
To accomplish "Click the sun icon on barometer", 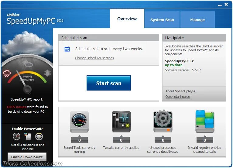I will (x=48, y=73).
